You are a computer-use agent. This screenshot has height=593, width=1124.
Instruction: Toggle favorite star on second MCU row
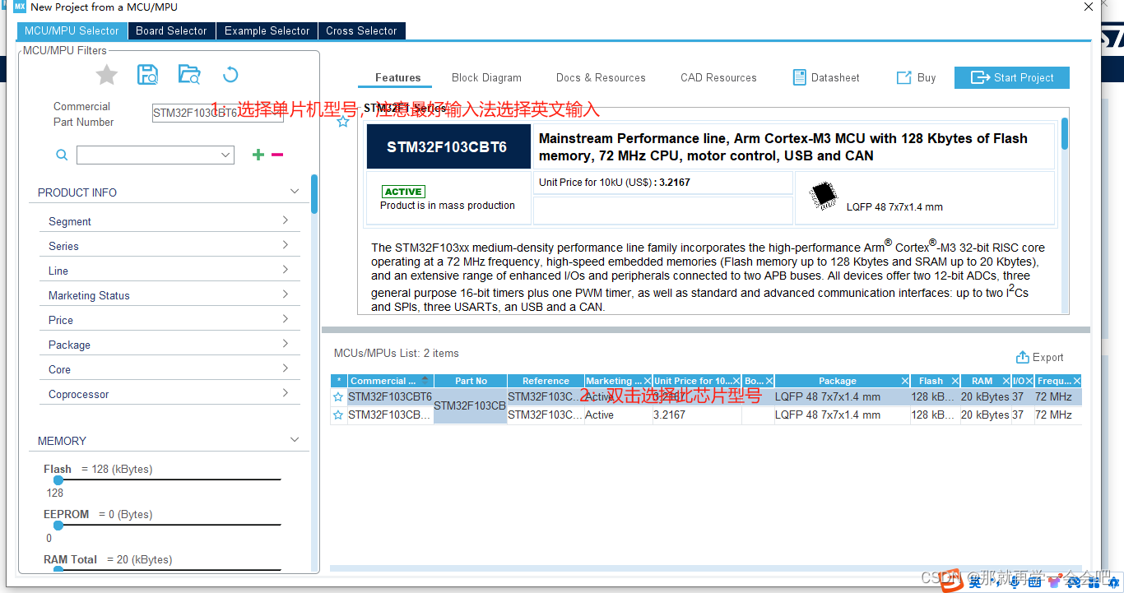pyautogui.click(x=337, y=415)
